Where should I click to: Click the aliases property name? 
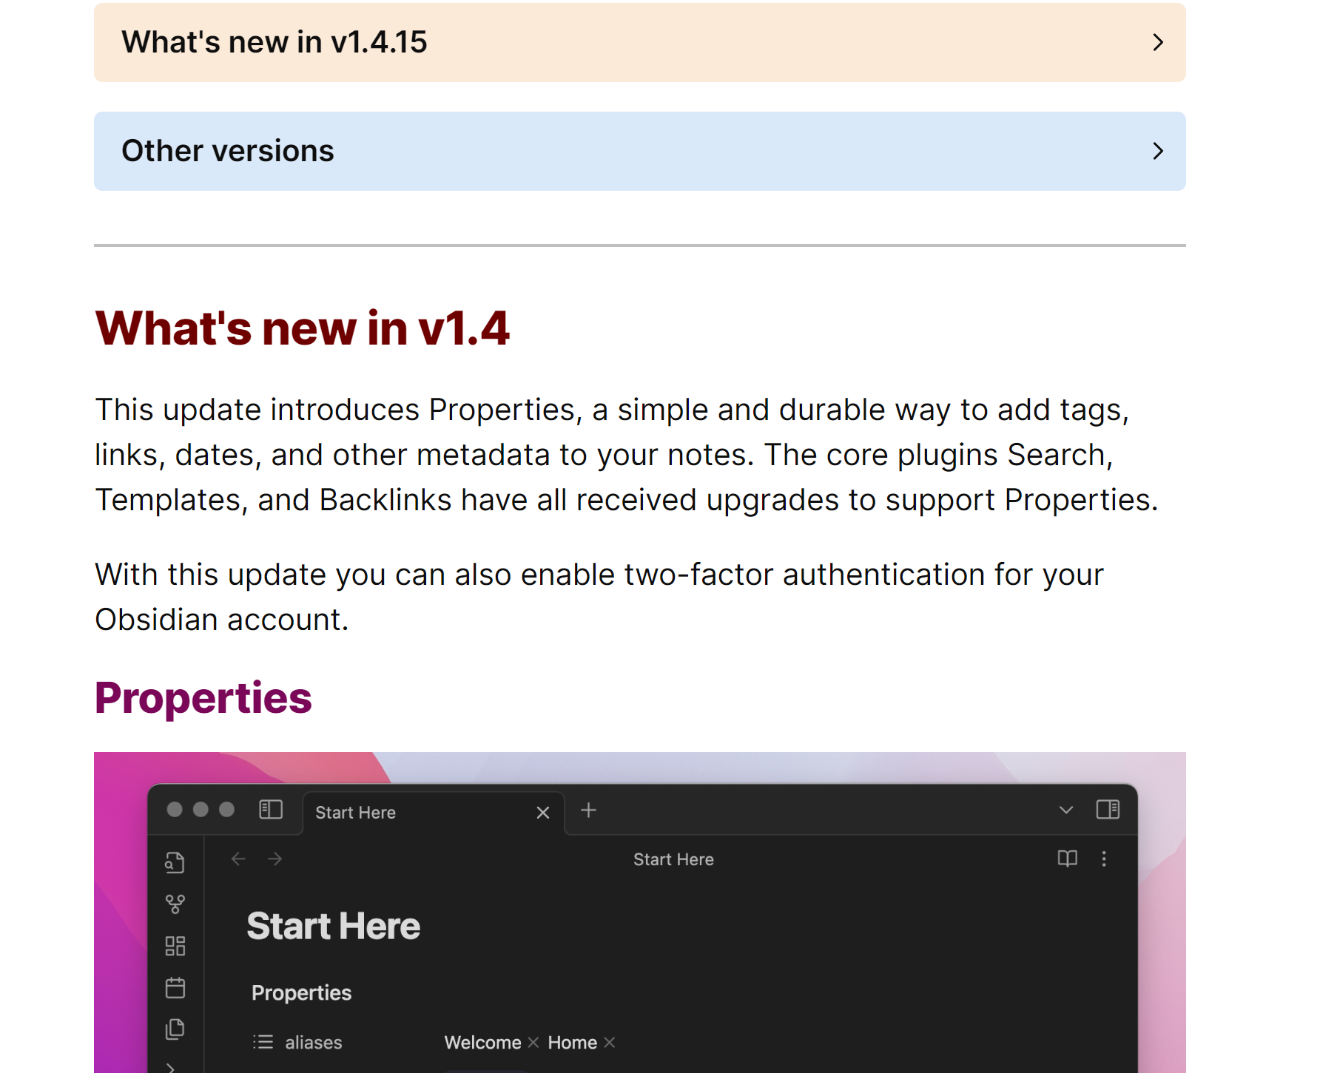(314, 1043)
